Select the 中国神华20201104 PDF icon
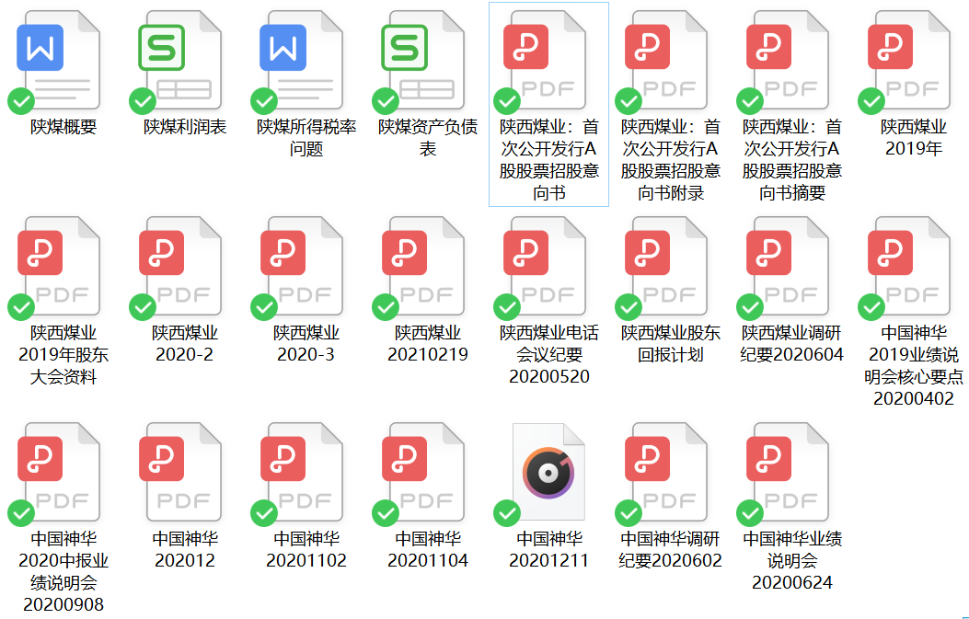This screenshot has width=969, height=619. pos(422,473)
